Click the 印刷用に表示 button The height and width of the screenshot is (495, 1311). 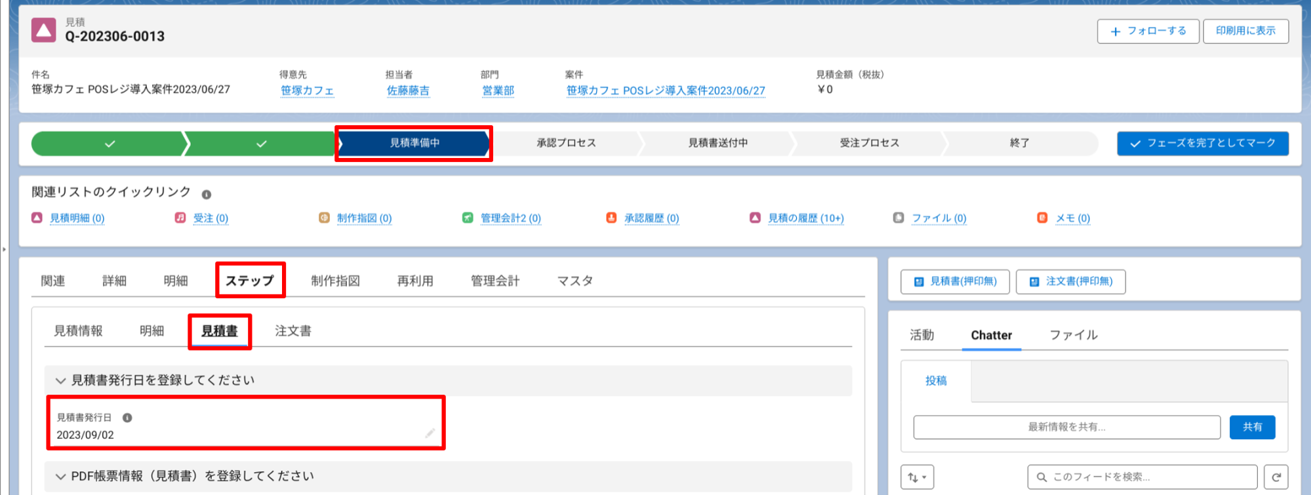coord(1245,31)
